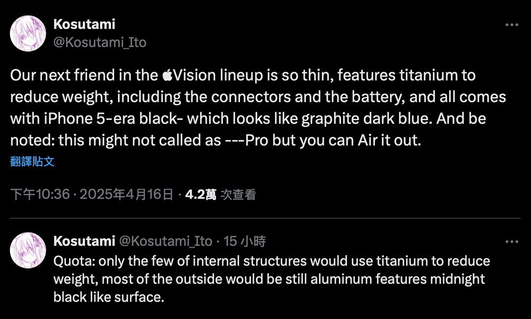
Task: Click the 次查看 views label
Action: pyautogui.click(x=238, y=195)
